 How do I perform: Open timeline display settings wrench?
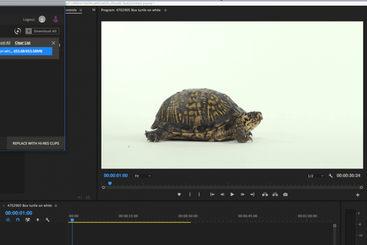[x=47, y=220]
